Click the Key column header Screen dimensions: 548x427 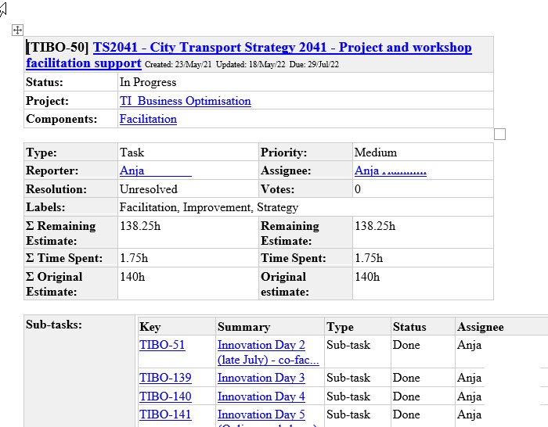tap(150, 327)
